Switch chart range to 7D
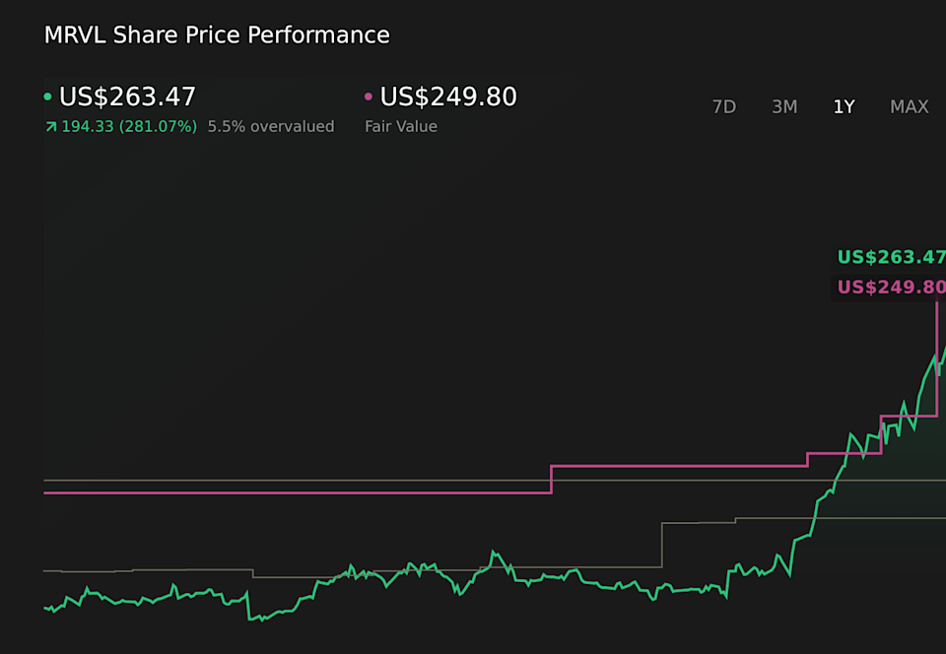 click(x=724, y=106)
